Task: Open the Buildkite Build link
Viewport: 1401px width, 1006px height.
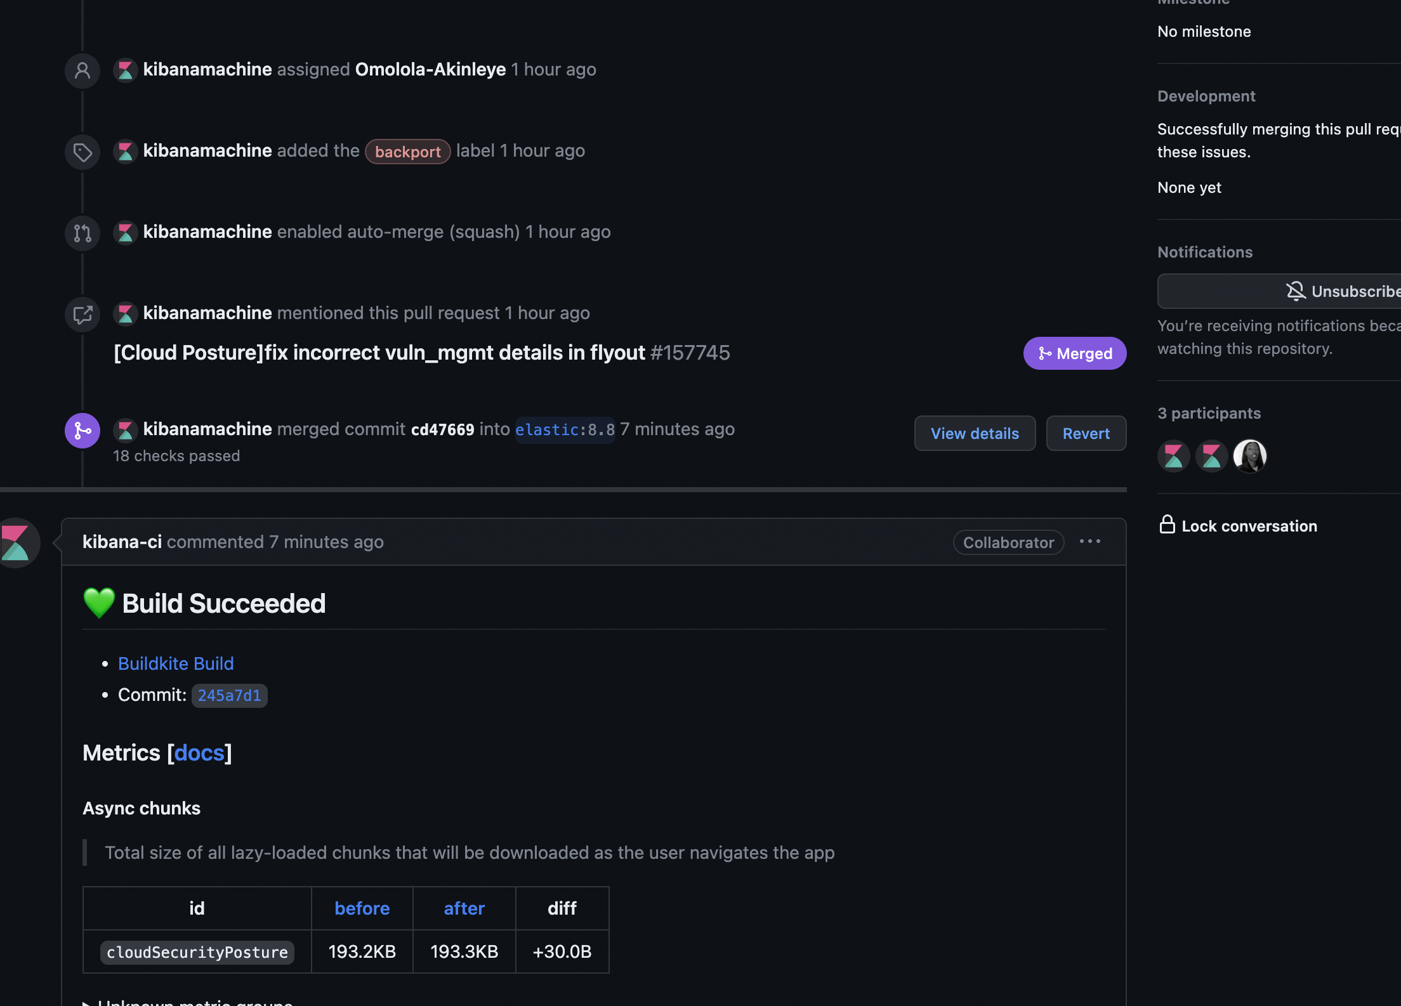Action: click(175, 663)
